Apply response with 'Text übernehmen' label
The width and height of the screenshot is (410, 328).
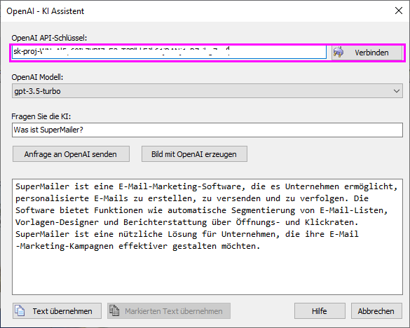(x=62, y=311)
